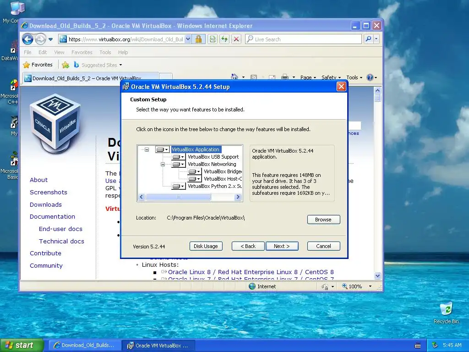Click the < Back button

click(248, 246)
